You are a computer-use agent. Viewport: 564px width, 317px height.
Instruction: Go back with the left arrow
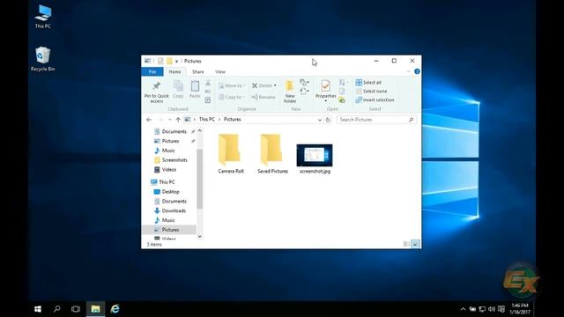(x=149, y=120)
